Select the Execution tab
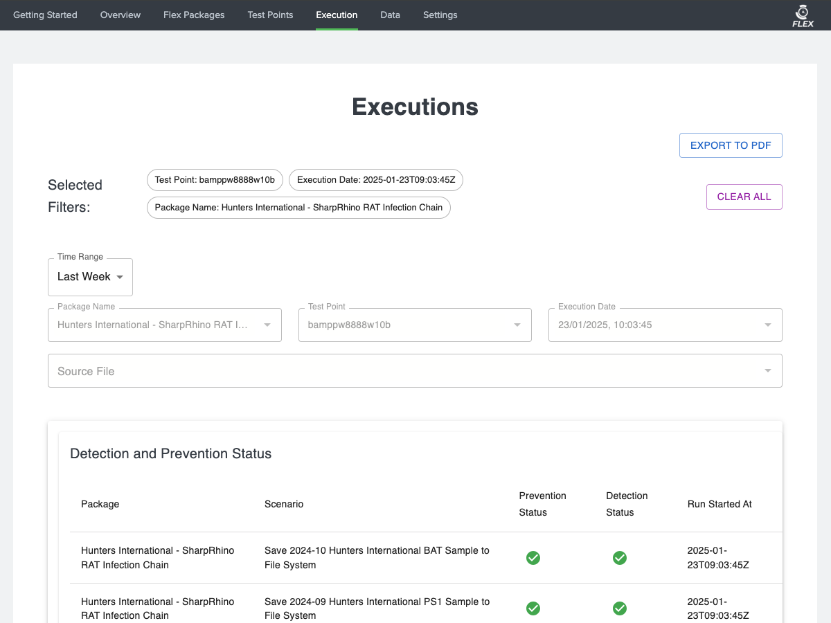 click(337, 15)
